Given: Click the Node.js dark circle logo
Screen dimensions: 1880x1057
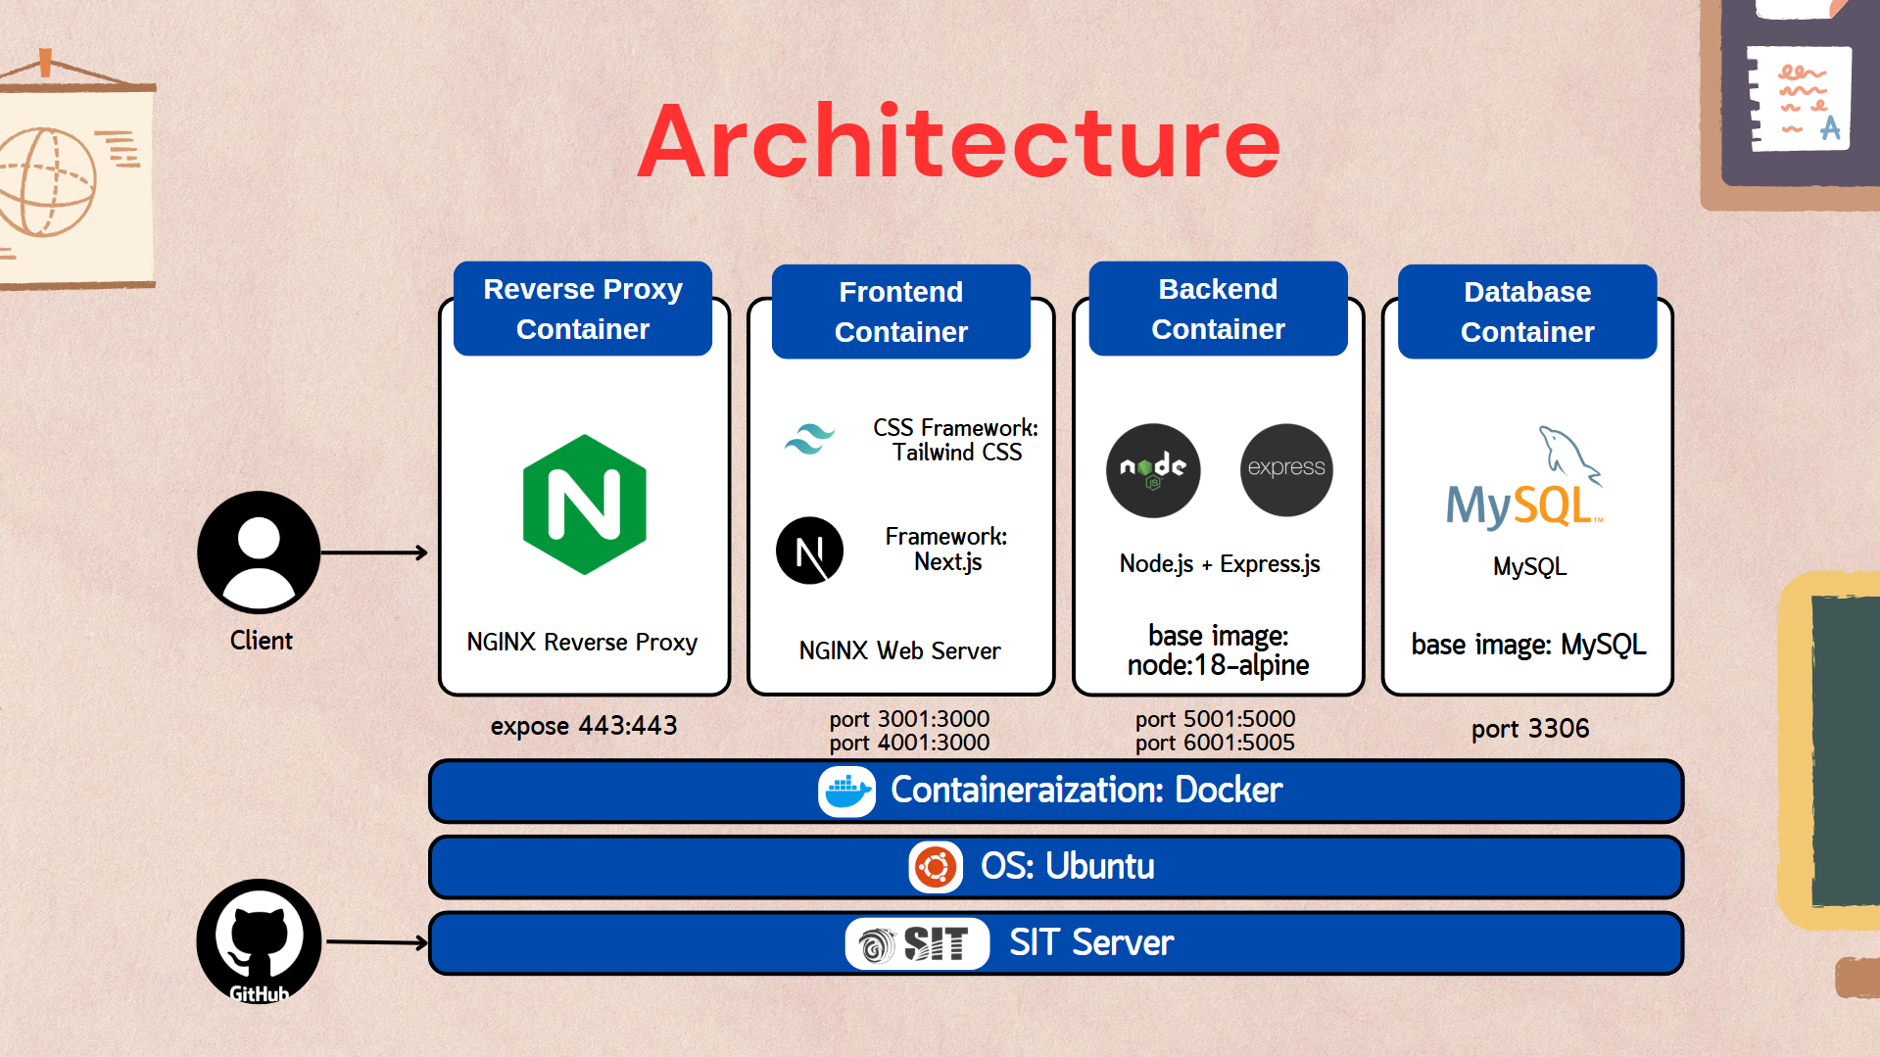Looking at the screenshot, I should 1153,470.
